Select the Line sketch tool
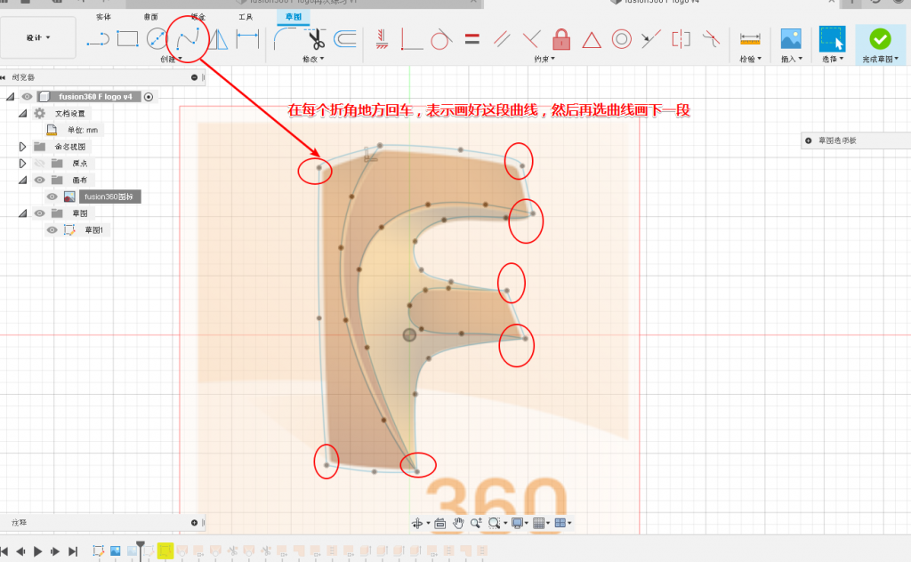Screen dimensions: 911x562 coord(98,39)
